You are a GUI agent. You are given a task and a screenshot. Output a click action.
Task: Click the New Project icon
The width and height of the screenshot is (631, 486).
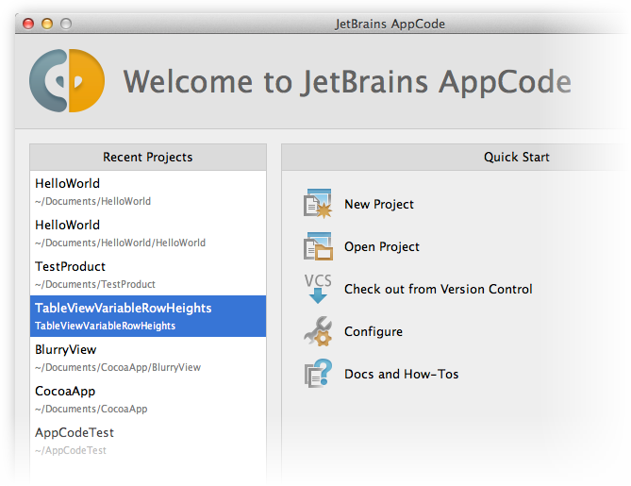(318, 204)
